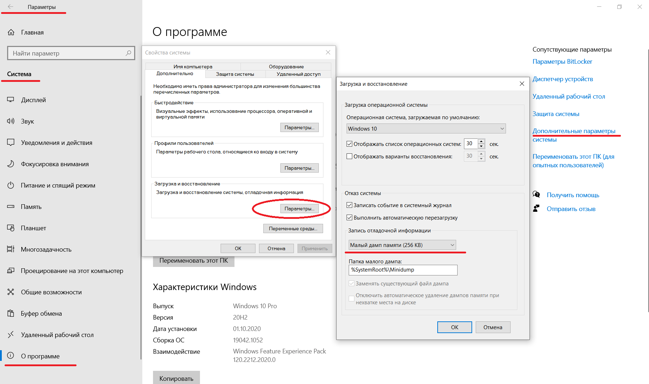Switch to the Защита системы tab
This screenshot has height=384, width=649.
tap(235, 74)
